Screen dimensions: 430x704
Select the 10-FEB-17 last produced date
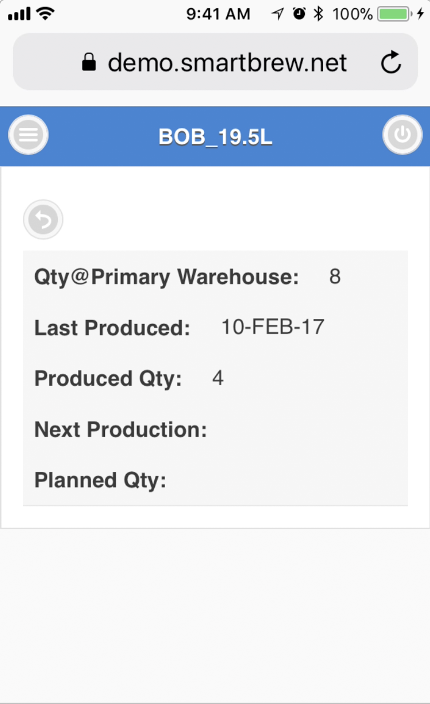[x=273, y=327]
